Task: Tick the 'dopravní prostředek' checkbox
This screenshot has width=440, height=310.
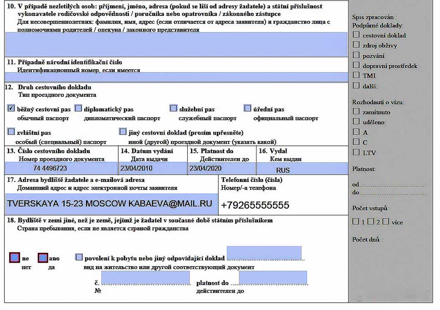Action: (356, 65)
